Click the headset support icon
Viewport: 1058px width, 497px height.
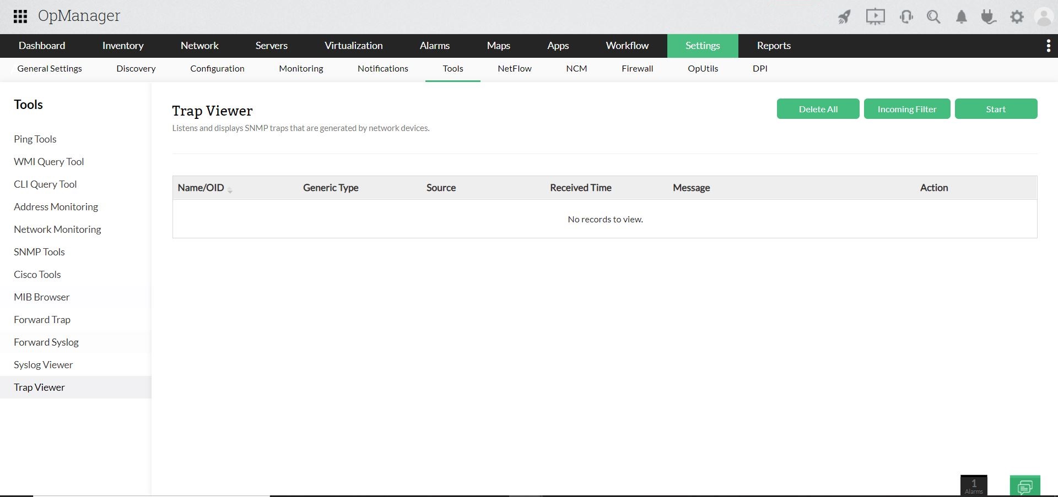coord(905,17)
